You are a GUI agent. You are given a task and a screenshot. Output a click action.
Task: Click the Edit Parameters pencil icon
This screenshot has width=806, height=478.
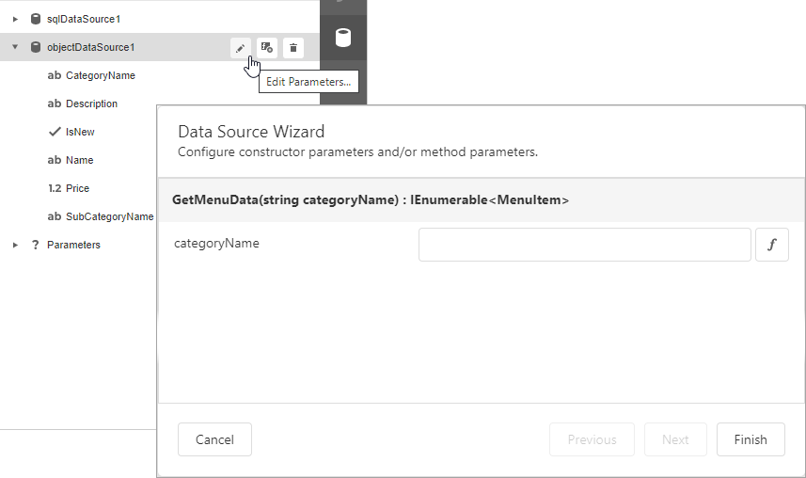click(241, 47)
